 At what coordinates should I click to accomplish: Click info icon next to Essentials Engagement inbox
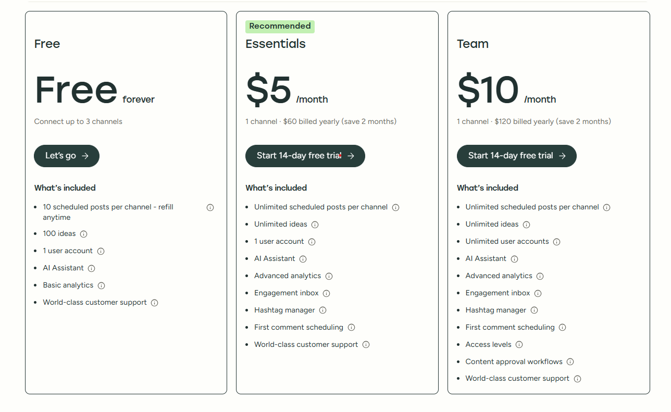coord(326,293)
